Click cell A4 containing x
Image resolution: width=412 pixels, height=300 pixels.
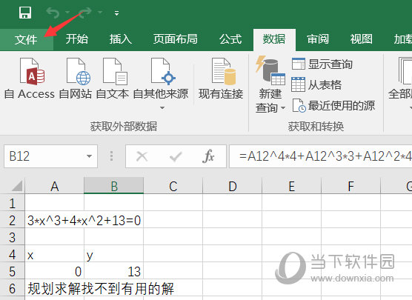click(x=54, y=254)
